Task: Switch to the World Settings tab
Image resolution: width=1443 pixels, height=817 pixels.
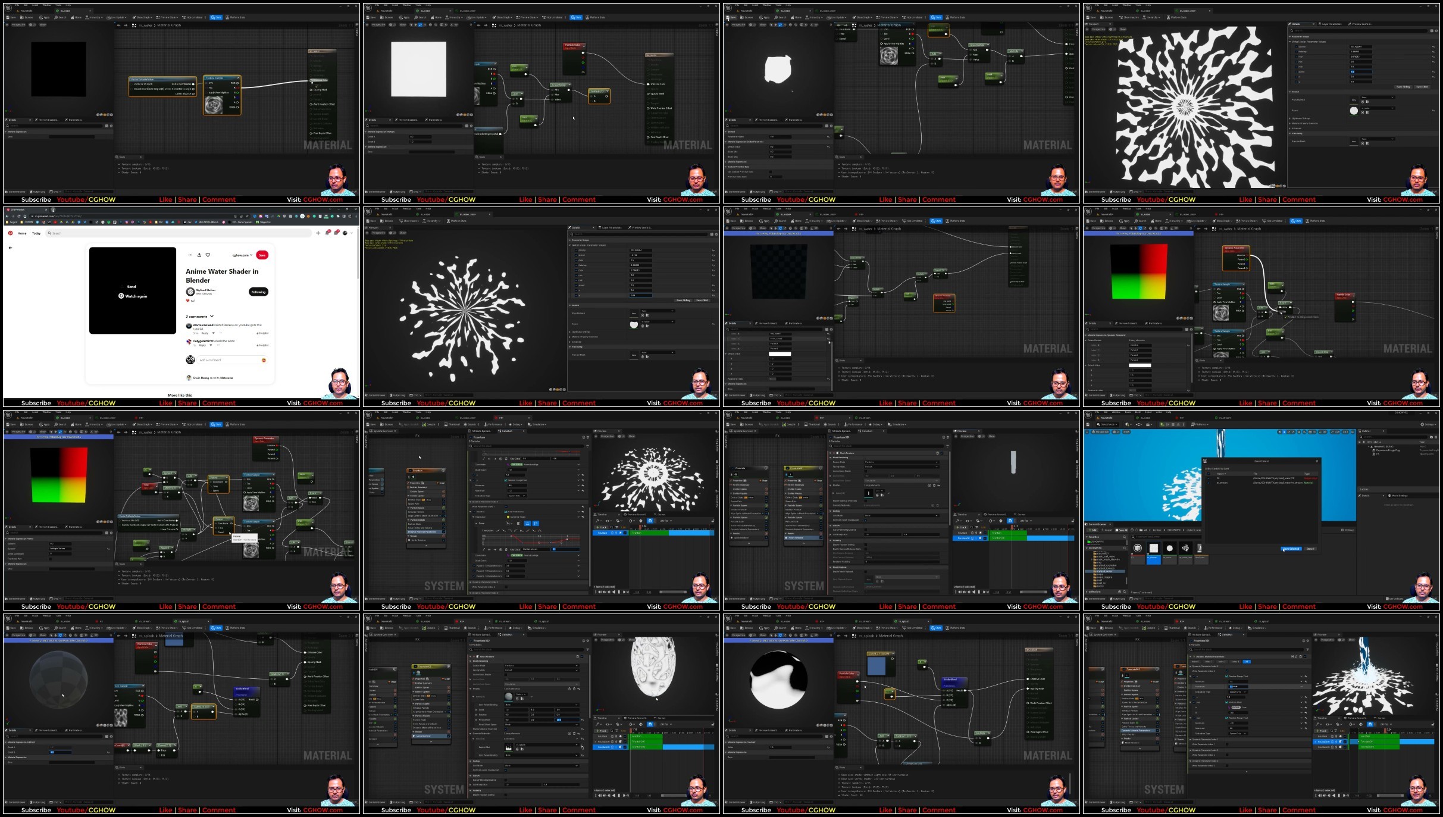Action: coord(1399,495)
